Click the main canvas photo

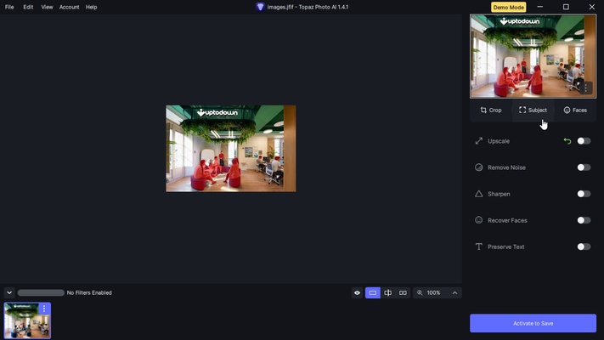coord(231,149)
